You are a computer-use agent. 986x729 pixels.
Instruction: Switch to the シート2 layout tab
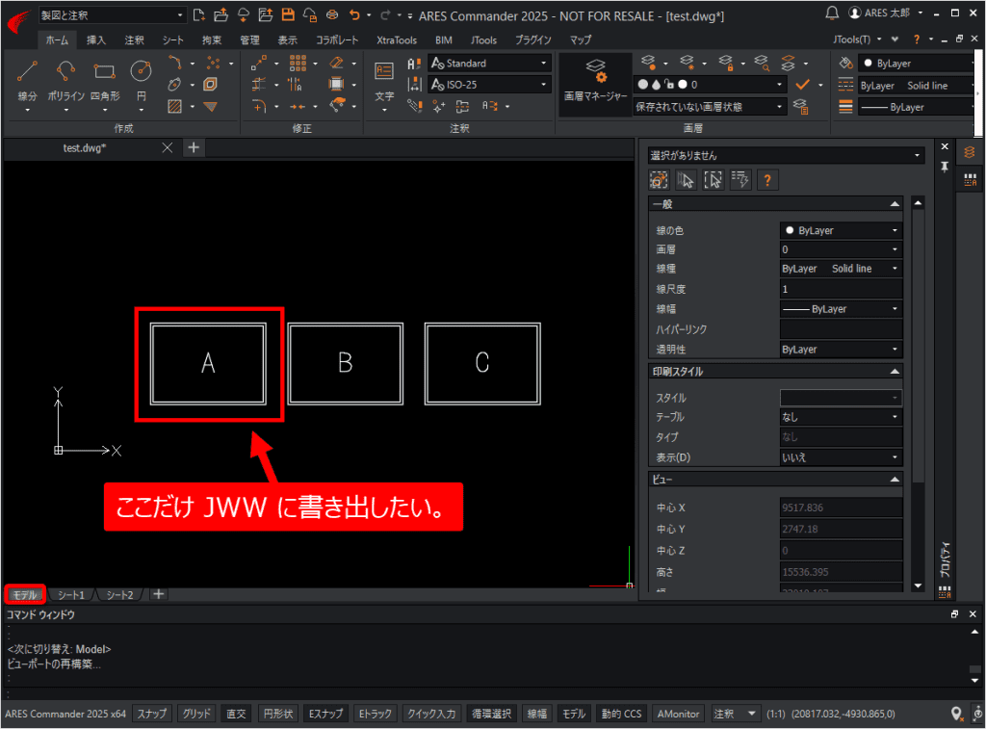tap(119, 594)
